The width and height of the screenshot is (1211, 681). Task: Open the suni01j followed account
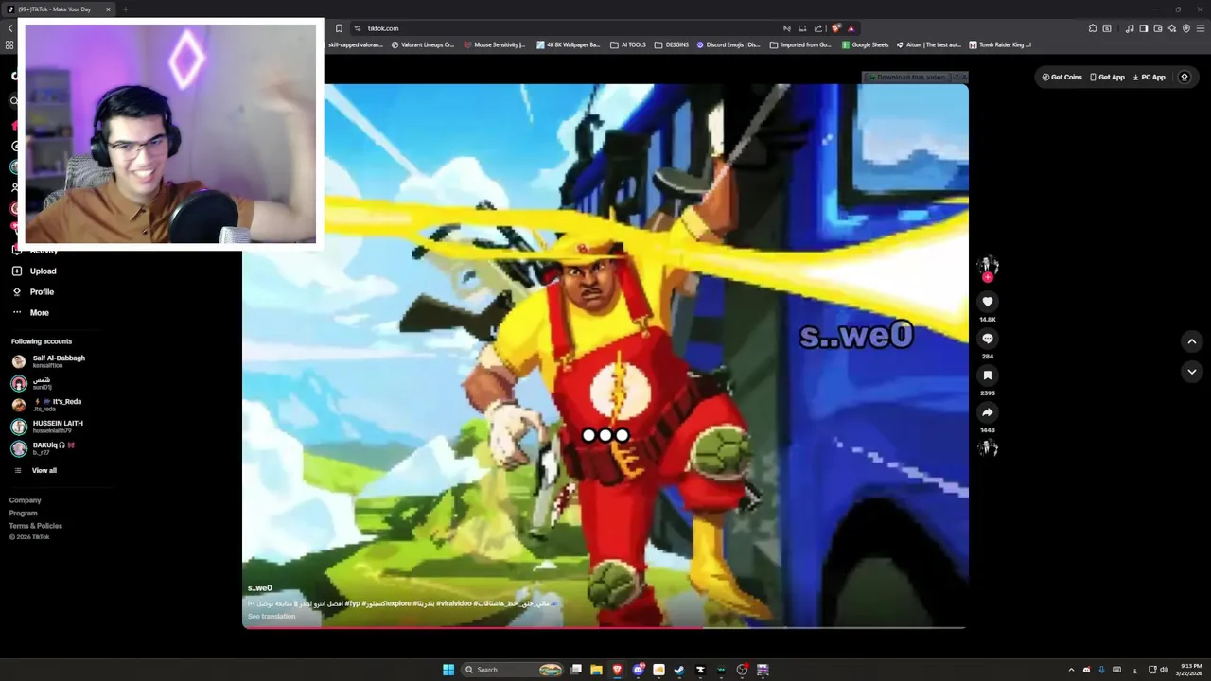[x=31, y=383]
